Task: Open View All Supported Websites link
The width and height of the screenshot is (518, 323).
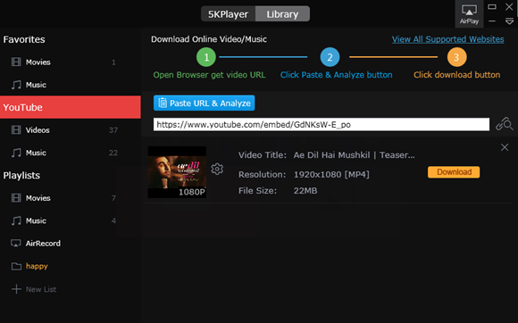Action: pos(448,39)
